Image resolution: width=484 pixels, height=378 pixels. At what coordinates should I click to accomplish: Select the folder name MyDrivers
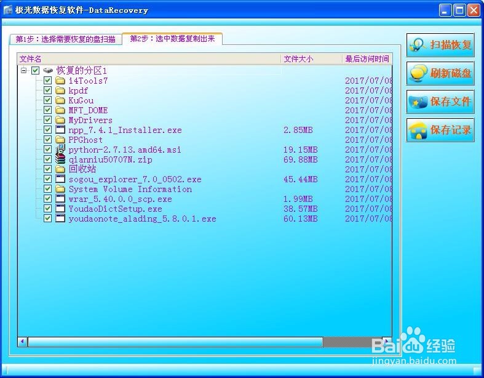click(90, 120)
